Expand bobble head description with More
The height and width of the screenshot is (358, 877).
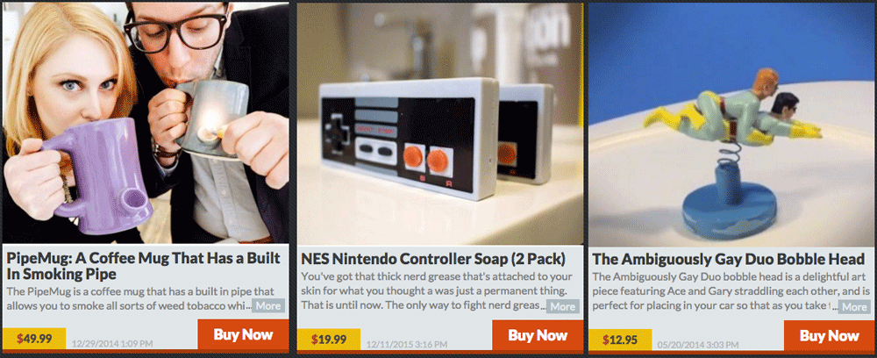click(854, 306)
